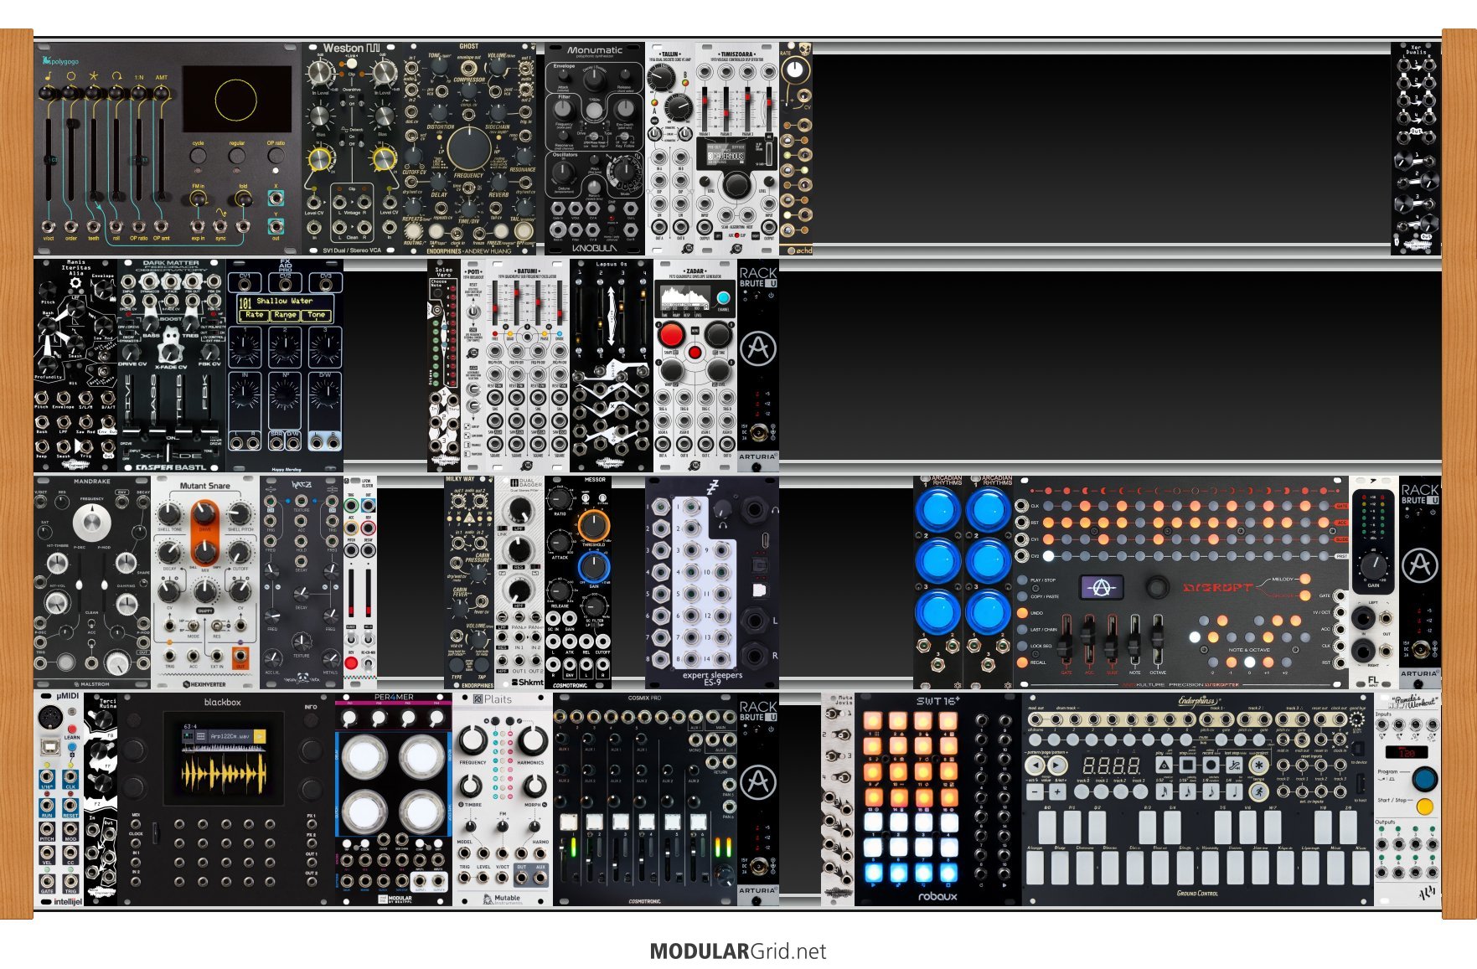Image resolution: width=1477 pixels, height=969 pixels.
Task: Click the ES-9 USB-C port
Action: (x=765, y=542)
